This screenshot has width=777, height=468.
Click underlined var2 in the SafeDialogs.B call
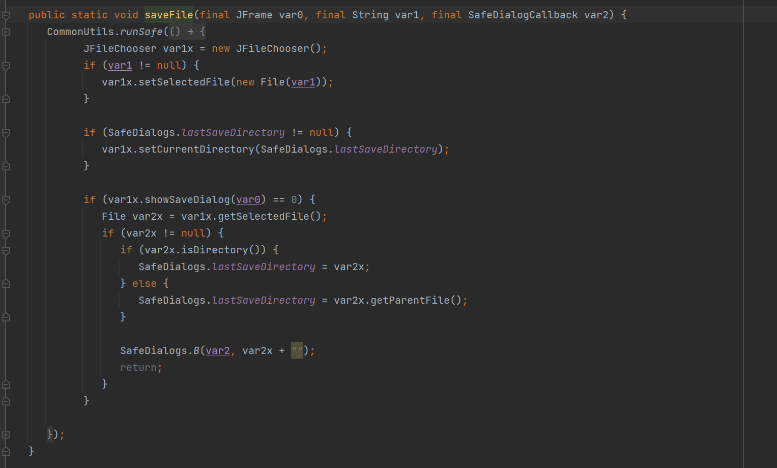click(217, 350)
